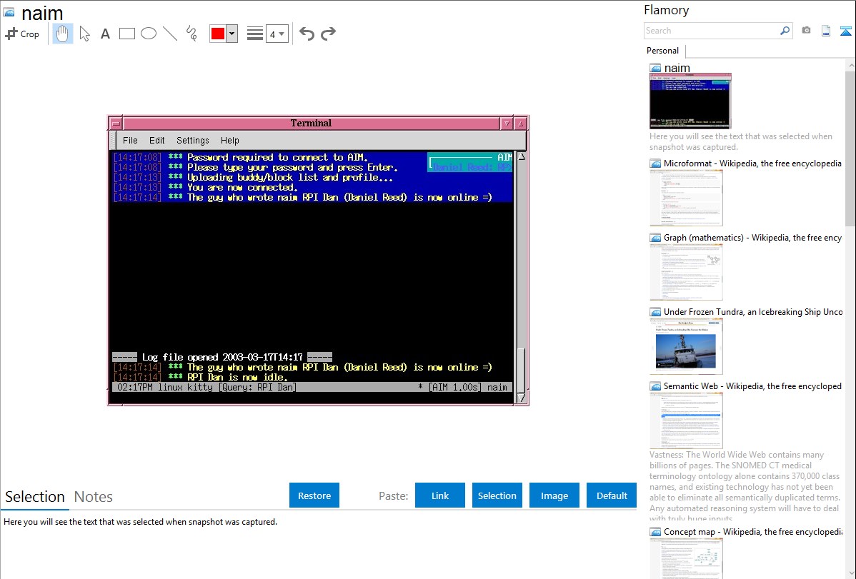Image resolution: width=856 pixels, height=579 pixels.
Task: Activate the hand pan tool
Action: point(63,34)
